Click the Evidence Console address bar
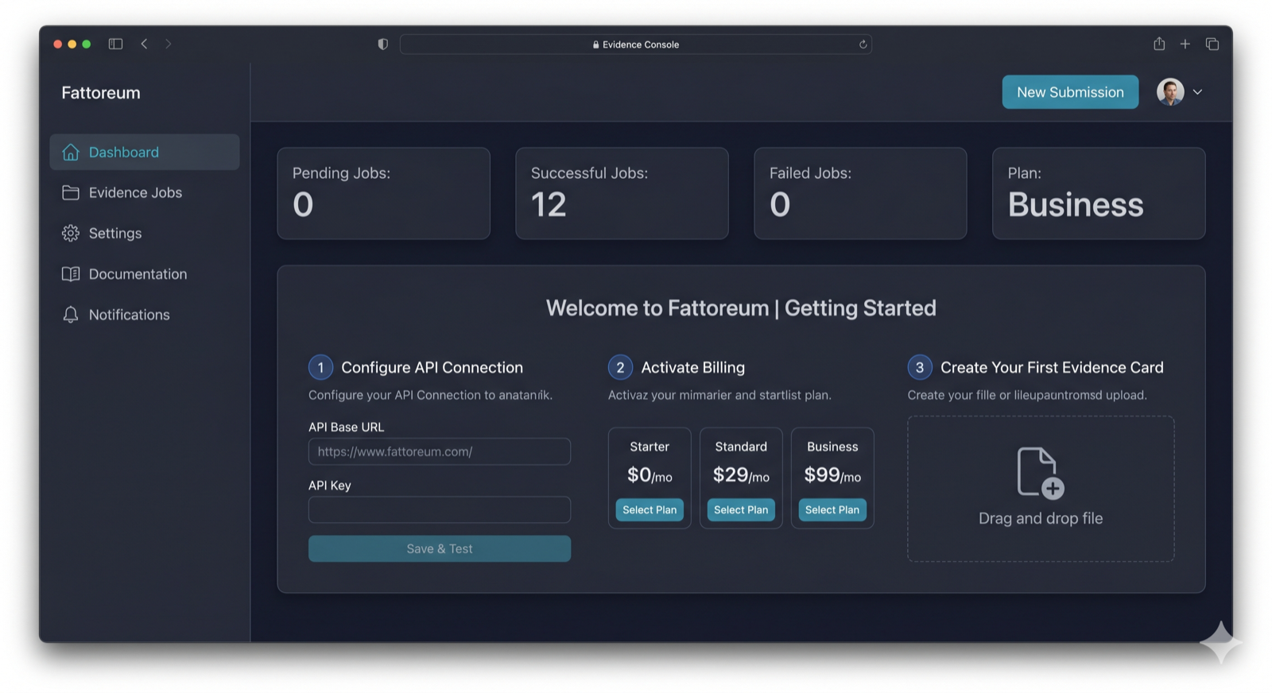Image resolution: width=1272 pixels, height=693 pixels. click(636, 45)
